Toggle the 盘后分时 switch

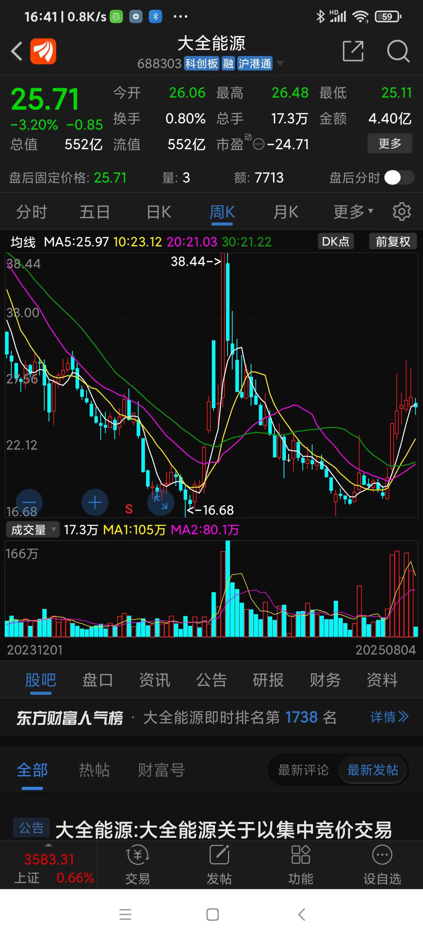point(399,177)
